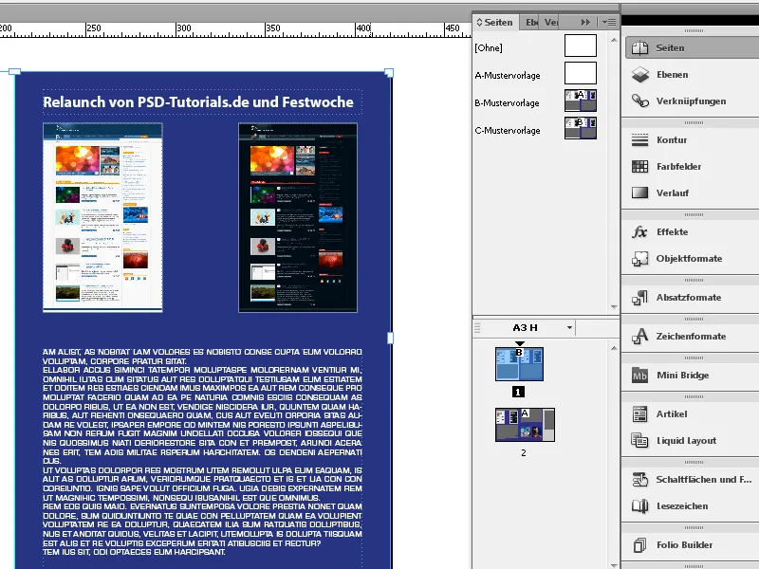Image resolution: width=759 pixels, height=569 pixels.
Task: Select the light website screenshot image
Action: pos(102,217)
